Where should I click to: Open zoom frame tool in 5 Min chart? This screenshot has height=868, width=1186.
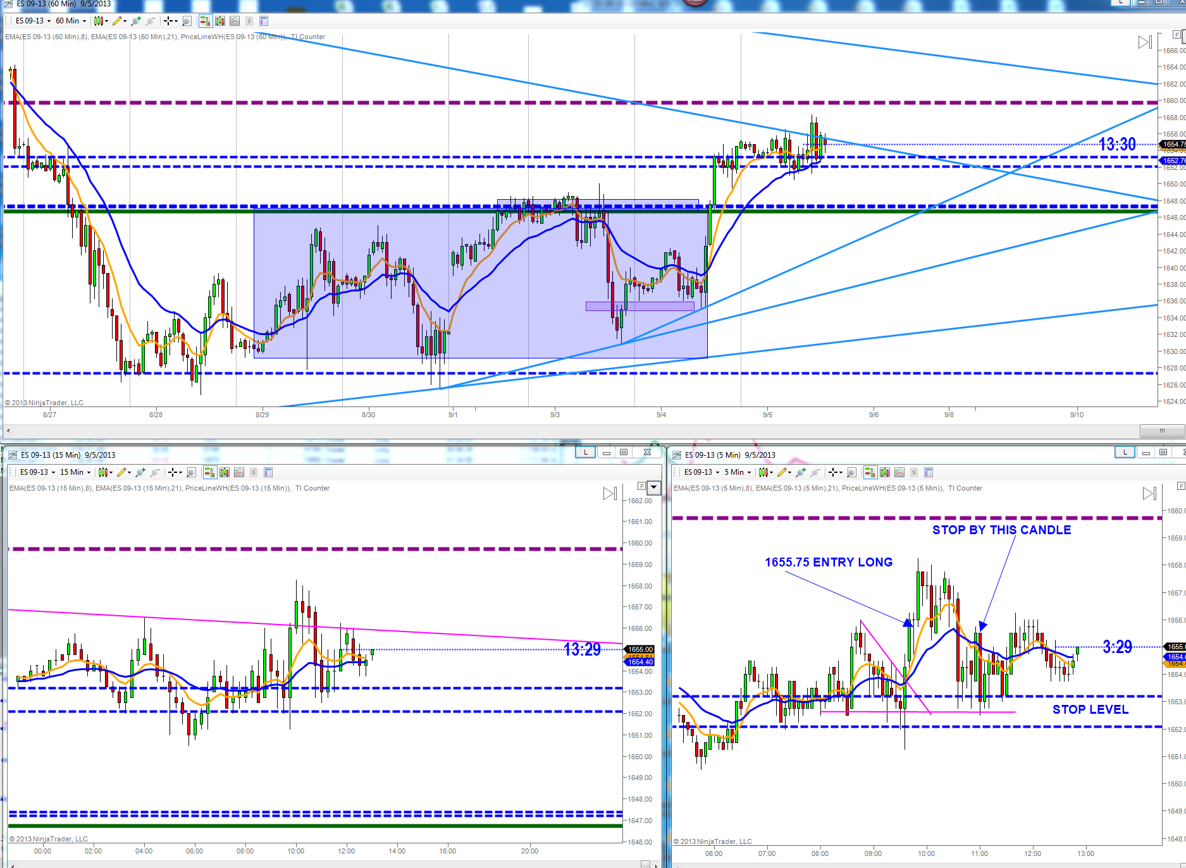point(852,472)
